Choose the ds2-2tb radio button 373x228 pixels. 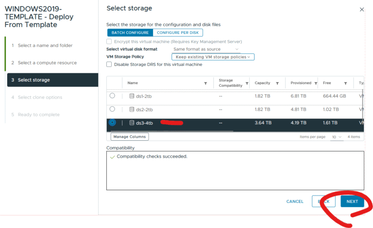[112, 110]
